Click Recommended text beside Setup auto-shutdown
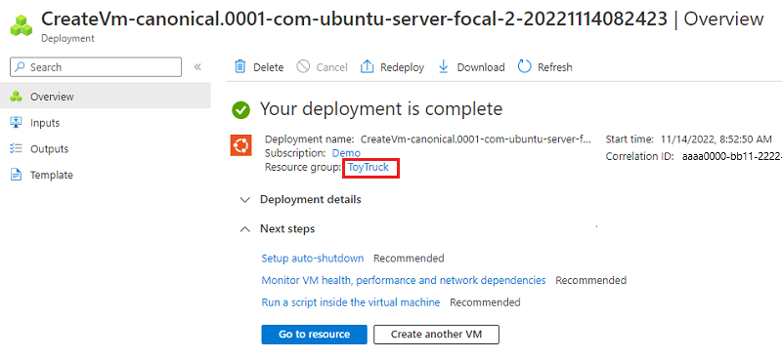Image resolution: width=782 pixels, height=359 pixels. 409,259
